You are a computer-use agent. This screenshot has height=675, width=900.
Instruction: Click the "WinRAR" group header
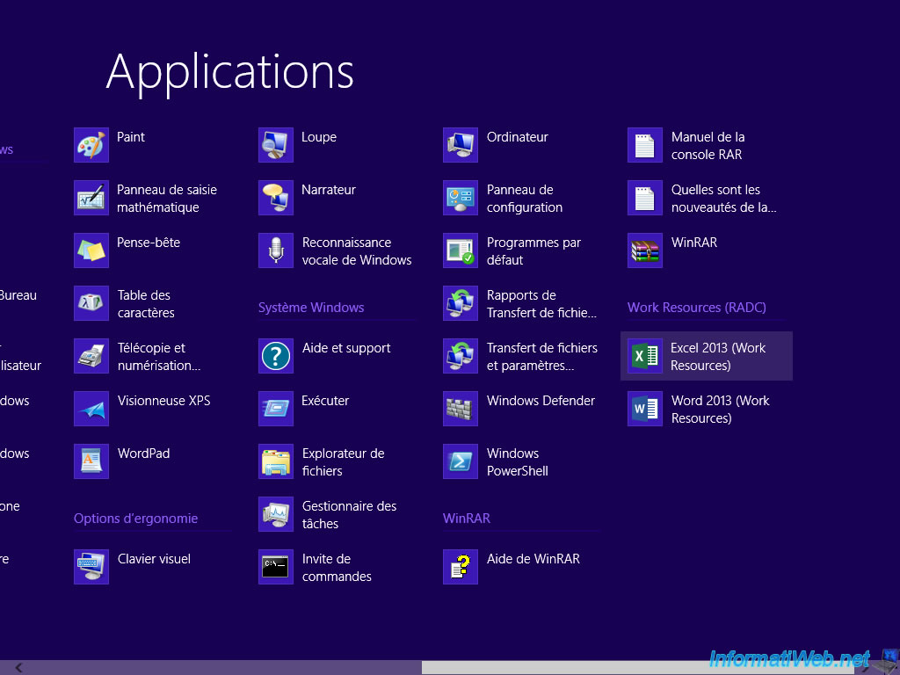coord(467,519)
